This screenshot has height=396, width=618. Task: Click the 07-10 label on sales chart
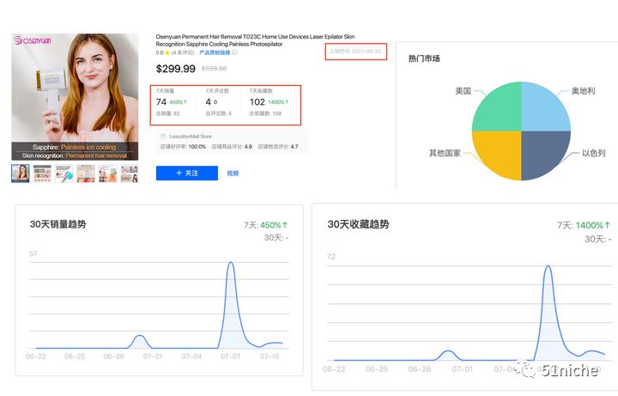[270, 356]
